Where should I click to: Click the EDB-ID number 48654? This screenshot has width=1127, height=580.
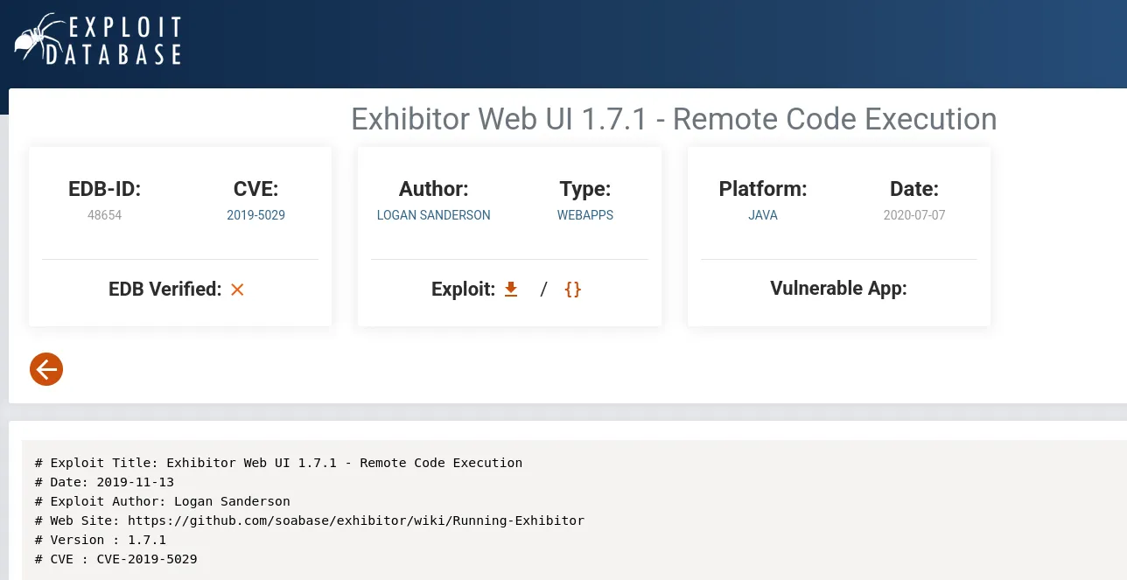coord(104,215)
